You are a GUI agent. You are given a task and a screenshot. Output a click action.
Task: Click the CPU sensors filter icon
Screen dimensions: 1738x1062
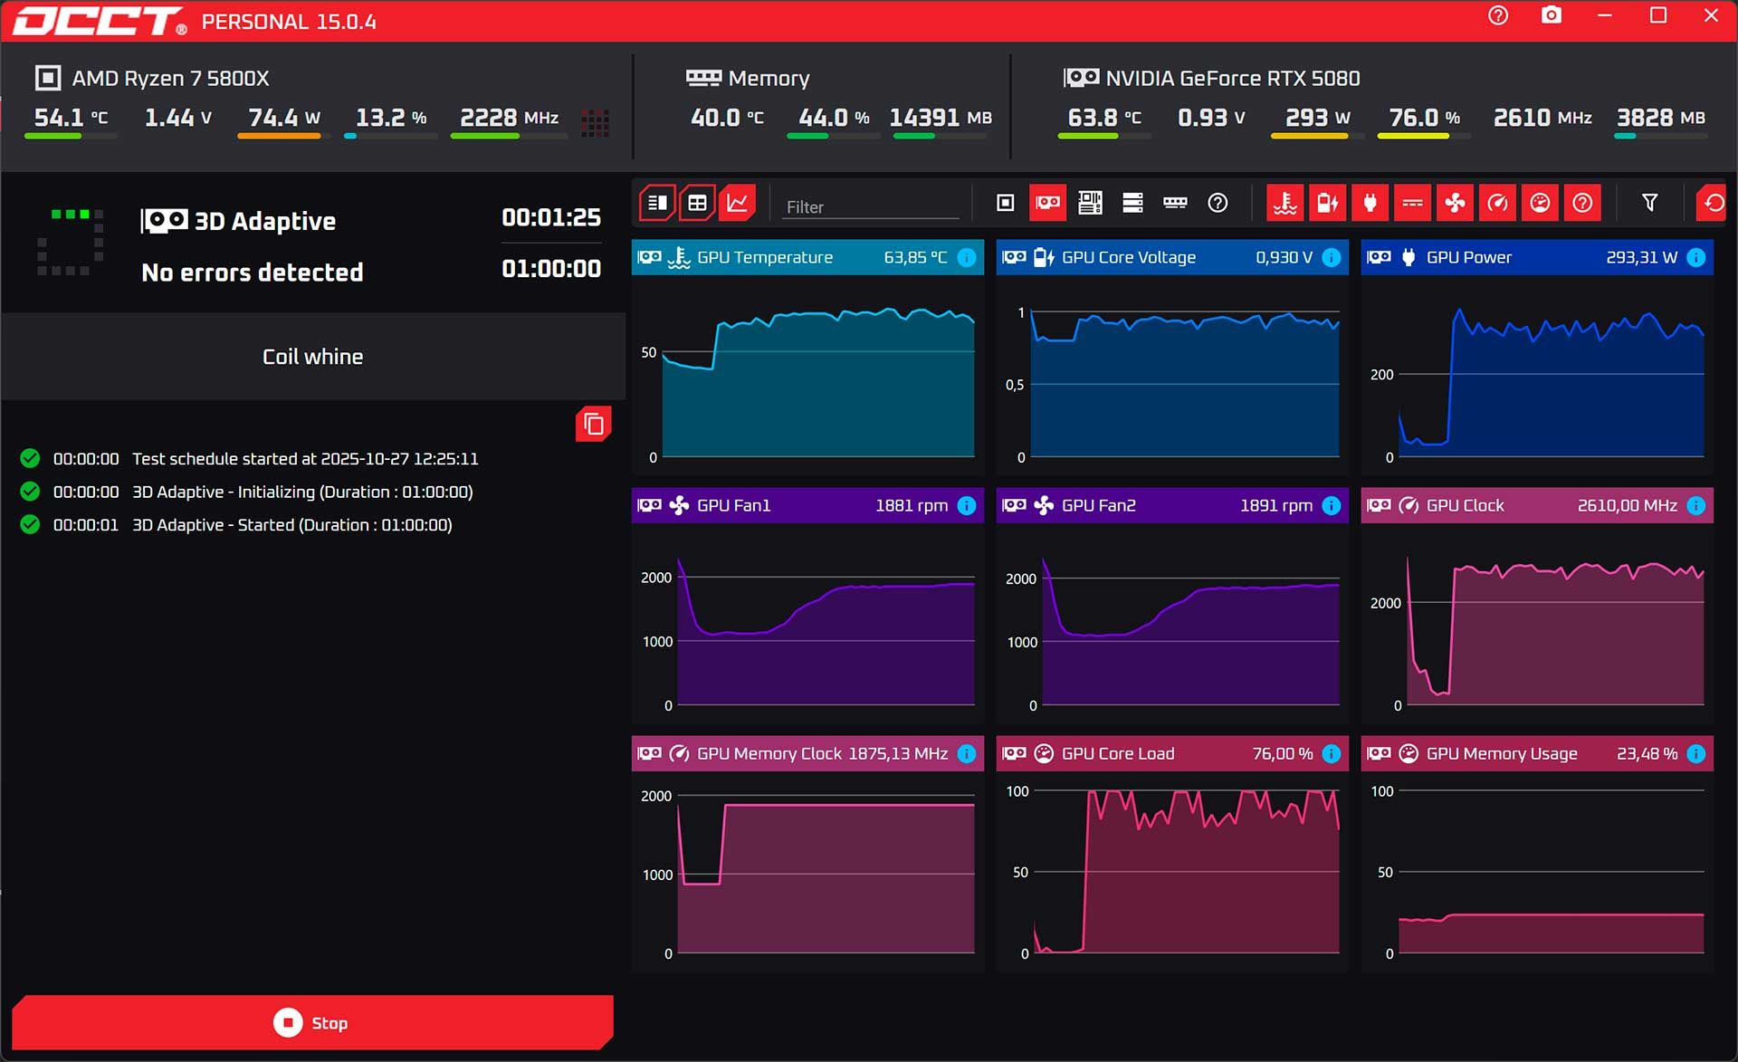1005,203
